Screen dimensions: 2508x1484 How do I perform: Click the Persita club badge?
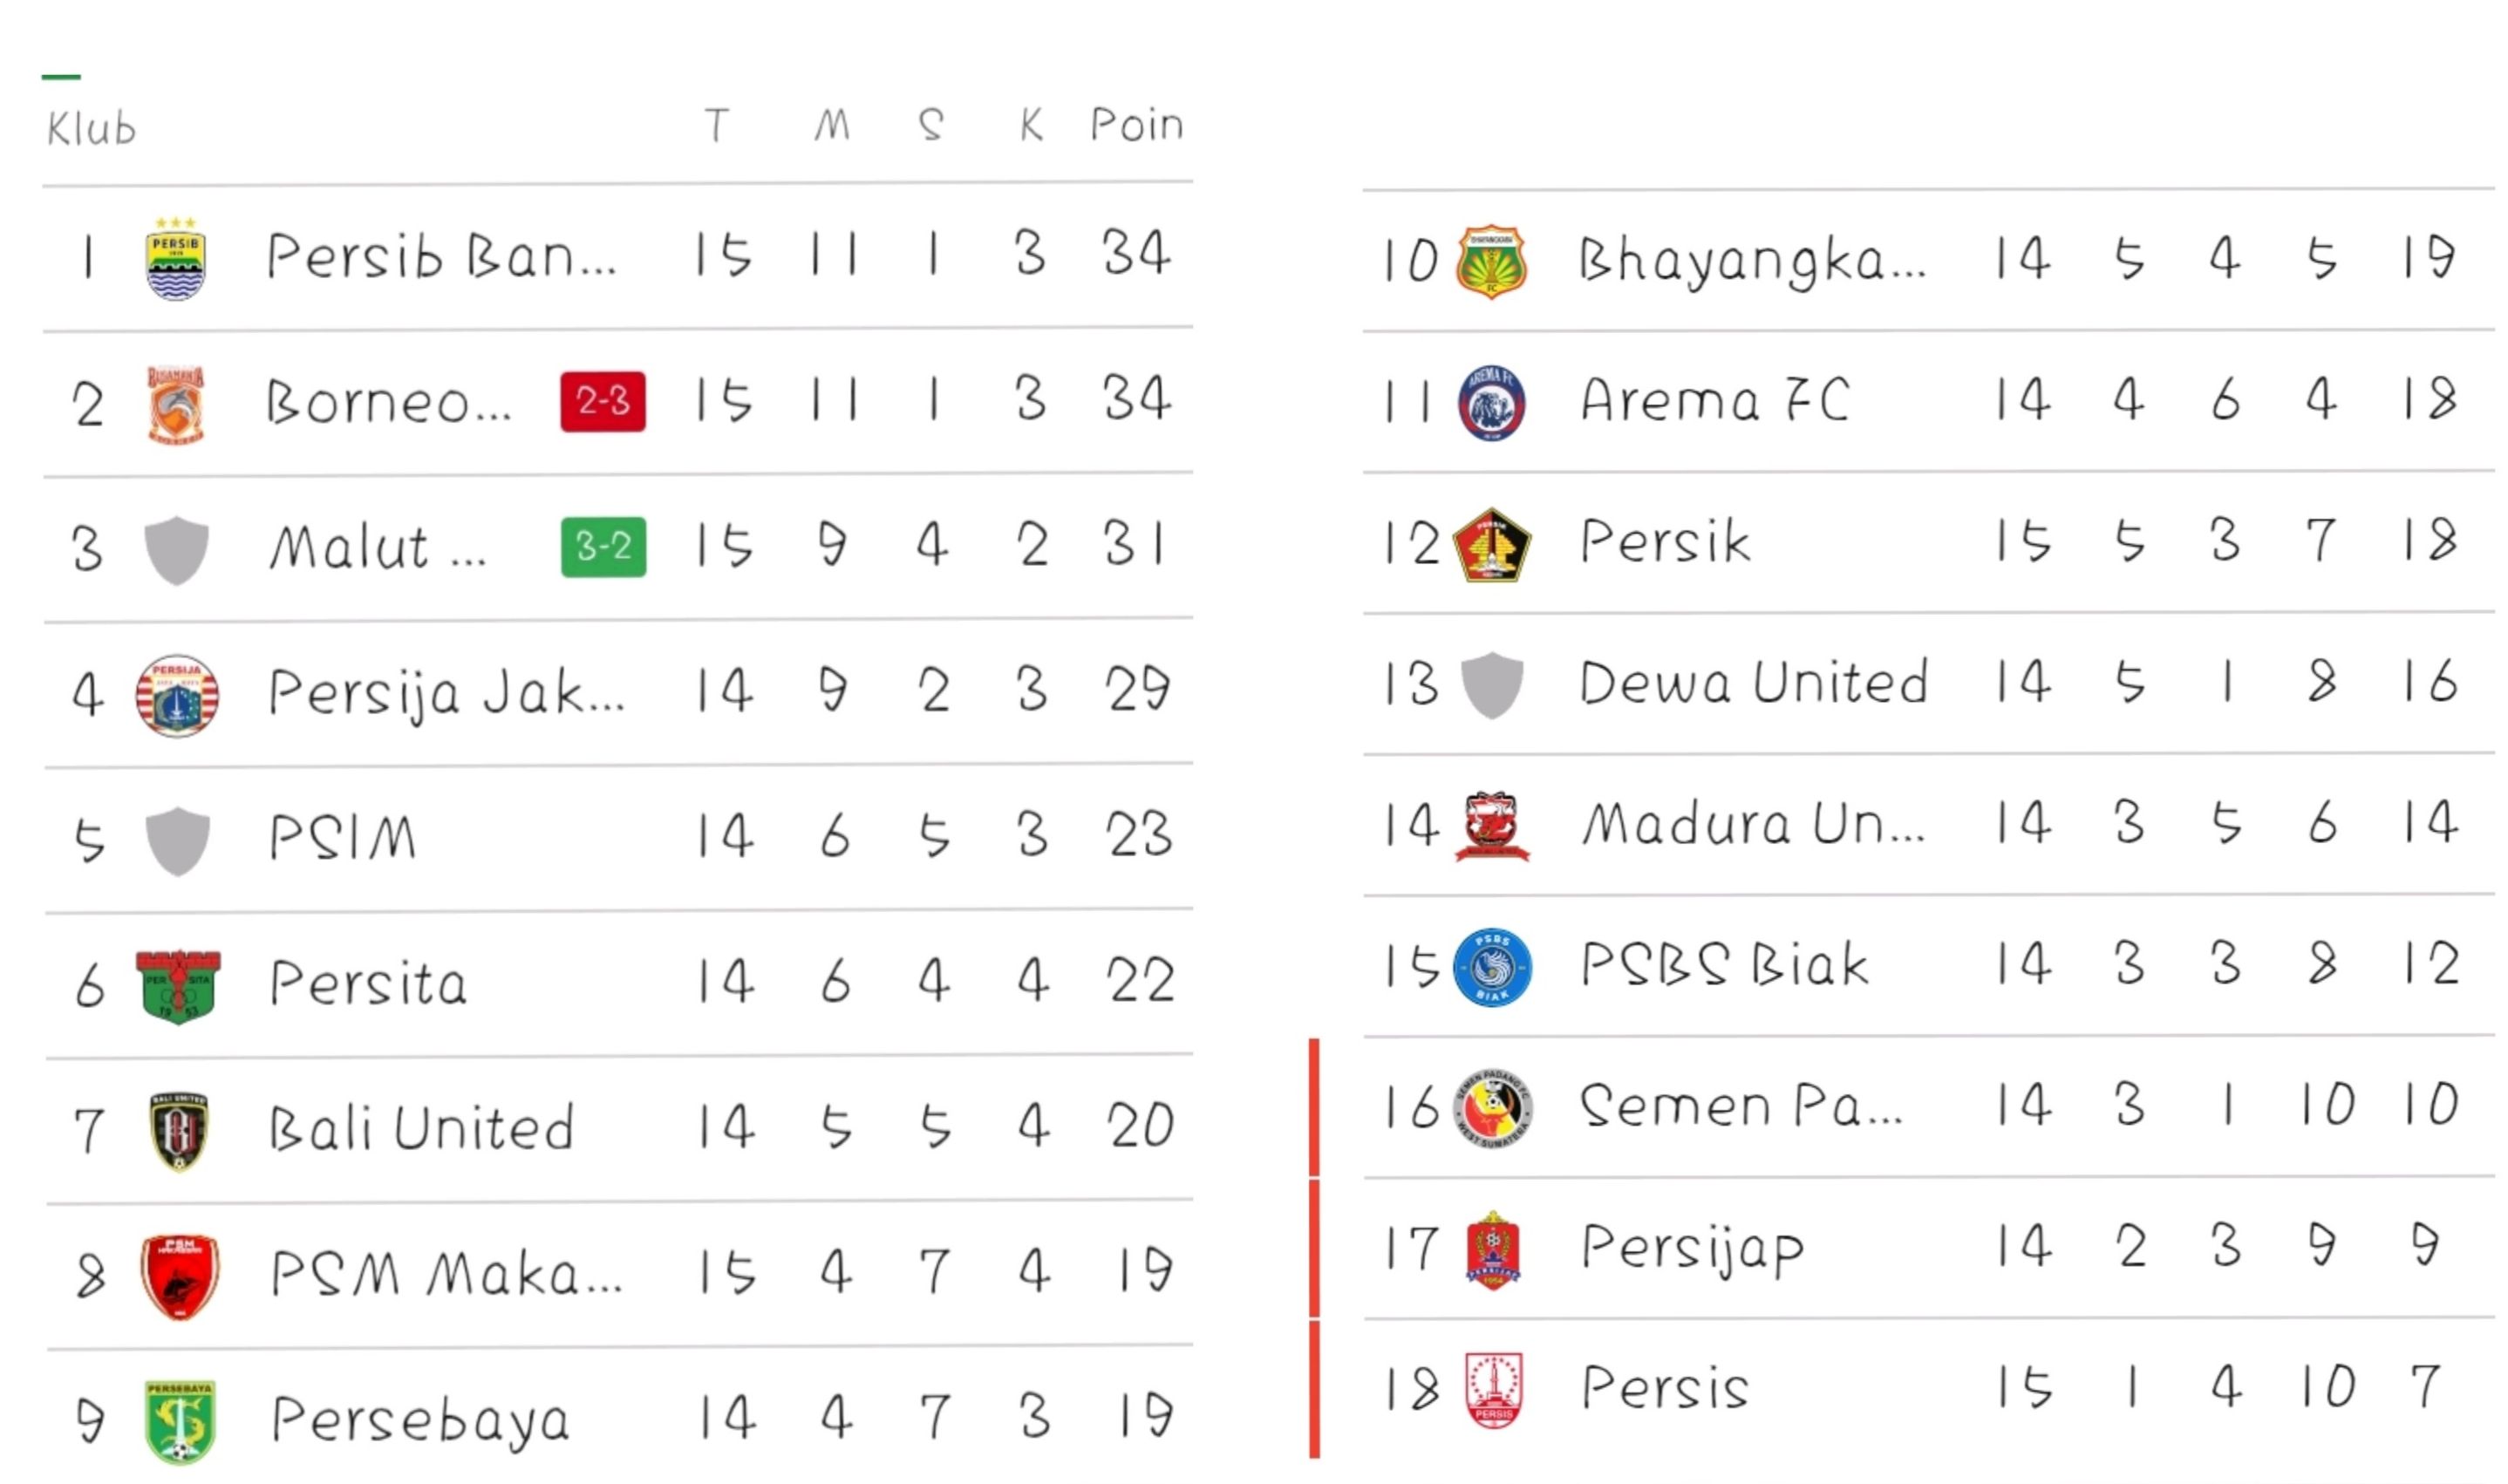178,986
